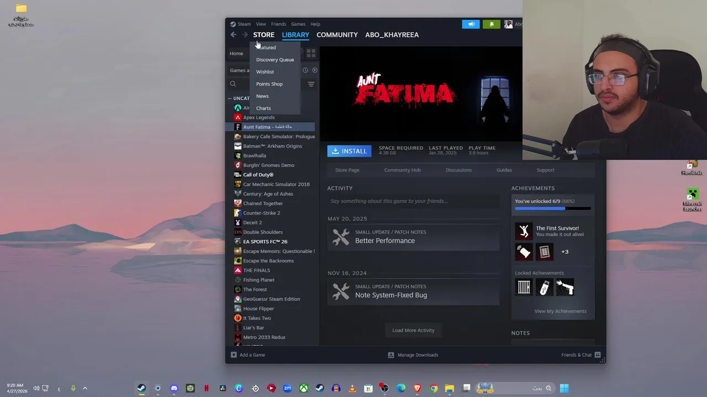Click the Add a Game plus icon
This screenshot has height=397, width=707.
(x=234, y=355)
